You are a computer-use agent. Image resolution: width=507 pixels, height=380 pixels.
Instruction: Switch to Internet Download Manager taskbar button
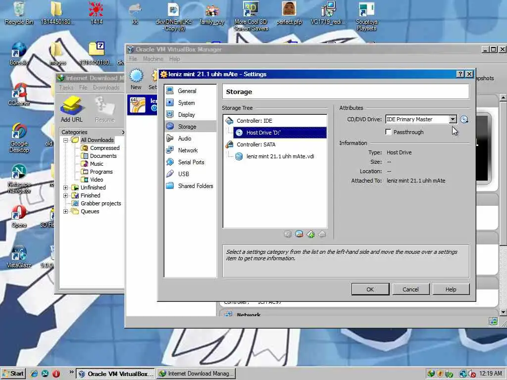tap(196, 374)
